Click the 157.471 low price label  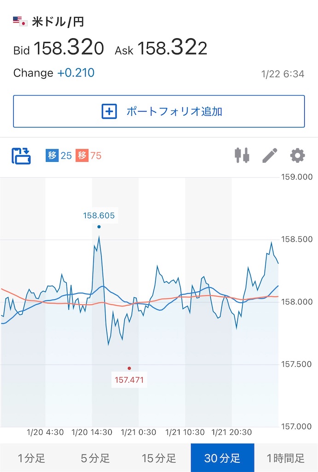(x=129, y=379)
